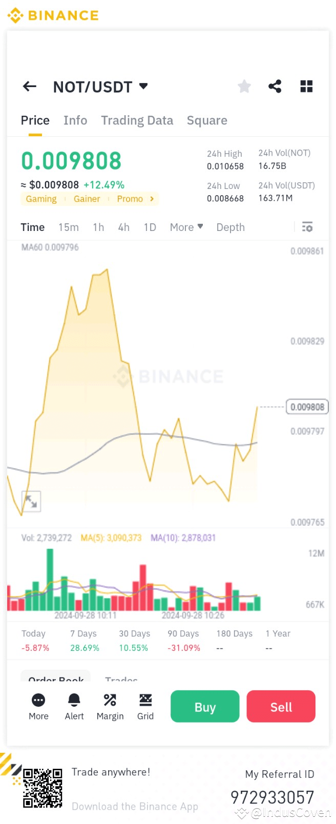Add NOT/USDT to favorites with star
This screenshot has height=824, width=336.
[244, 87]
